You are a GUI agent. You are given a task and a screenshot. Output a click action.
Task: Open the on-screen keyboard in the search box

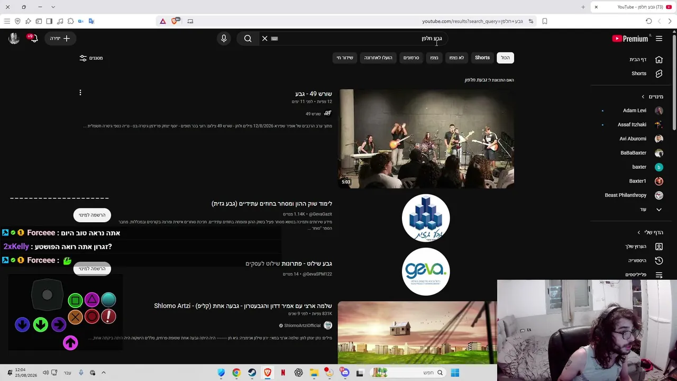[275, 39]
